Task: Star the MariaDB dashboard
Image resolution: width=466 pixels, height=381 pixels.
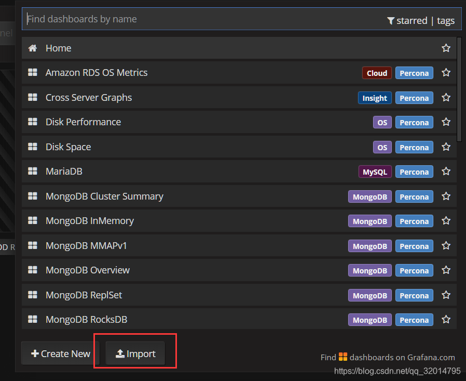Action: coord(446,172)
